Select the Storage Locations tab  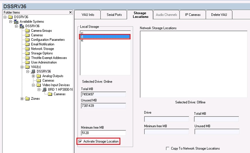pyautogui.click(x=140, y=15)
